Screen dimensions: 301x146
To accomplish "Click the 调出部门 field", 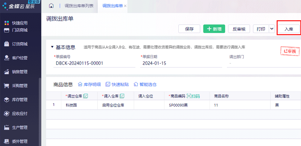I will point(264,63).
